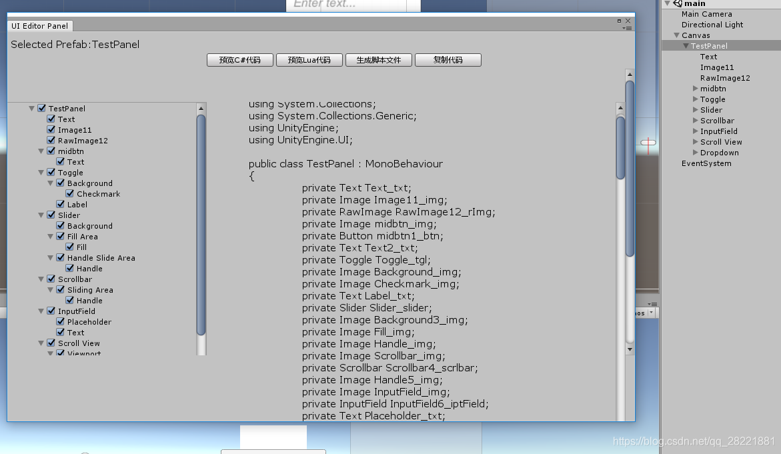Collapse the Canvas node in Hierarchy
The image size is (781, 454).
click(676, 35)
